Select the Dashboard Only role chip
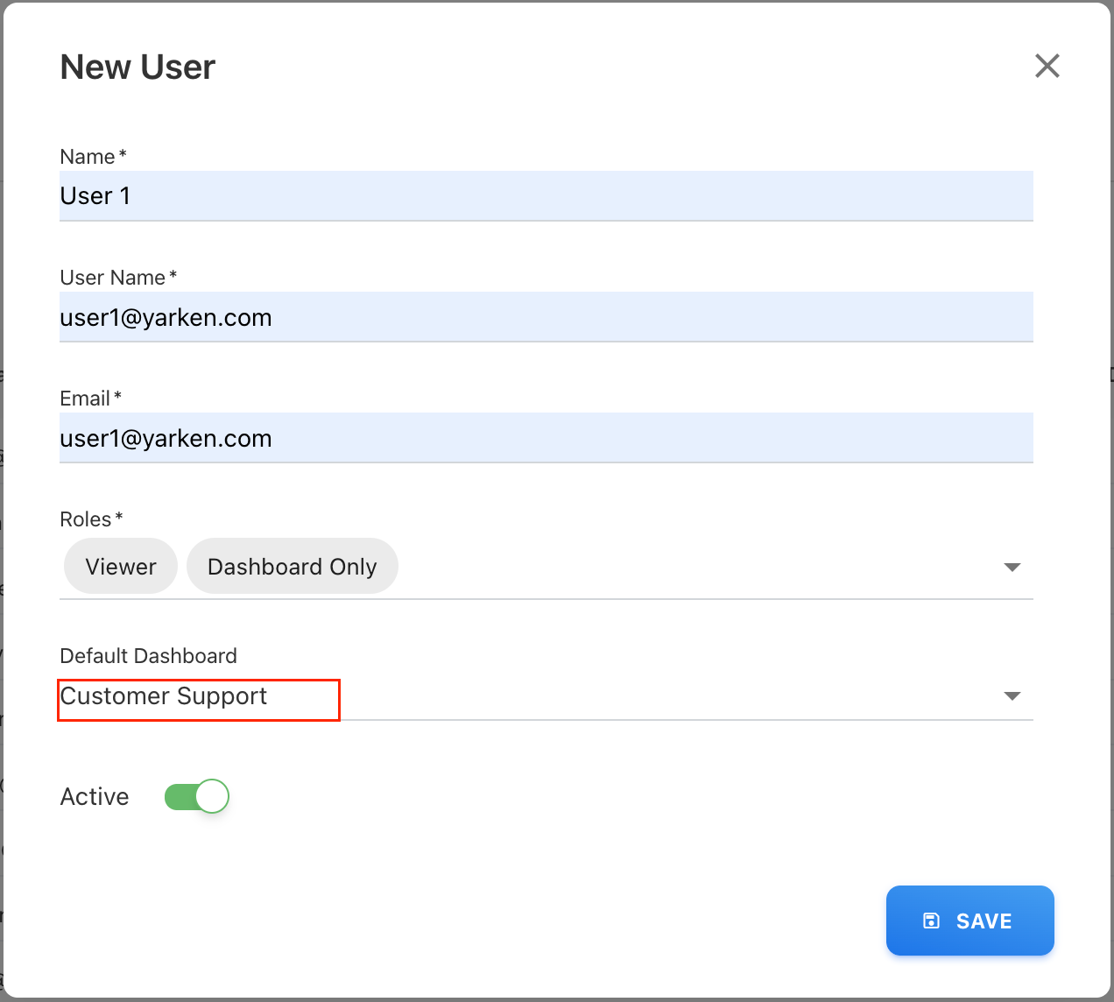Image resolution: width=1114 pixels, height=1002 pixels. click(x=292, y=566)
